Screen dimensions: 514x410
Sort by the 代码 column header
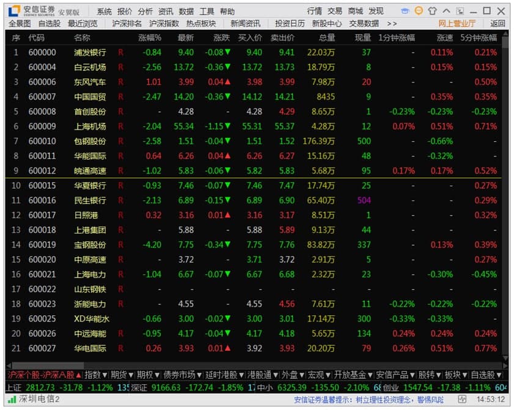[x=36, y=38]
